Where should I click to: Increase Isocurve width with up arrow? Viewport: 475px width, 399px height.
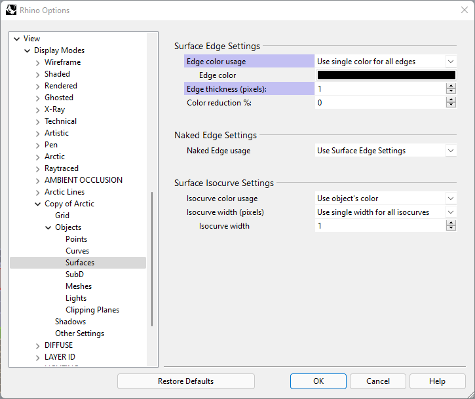click(x=451, y=223)
